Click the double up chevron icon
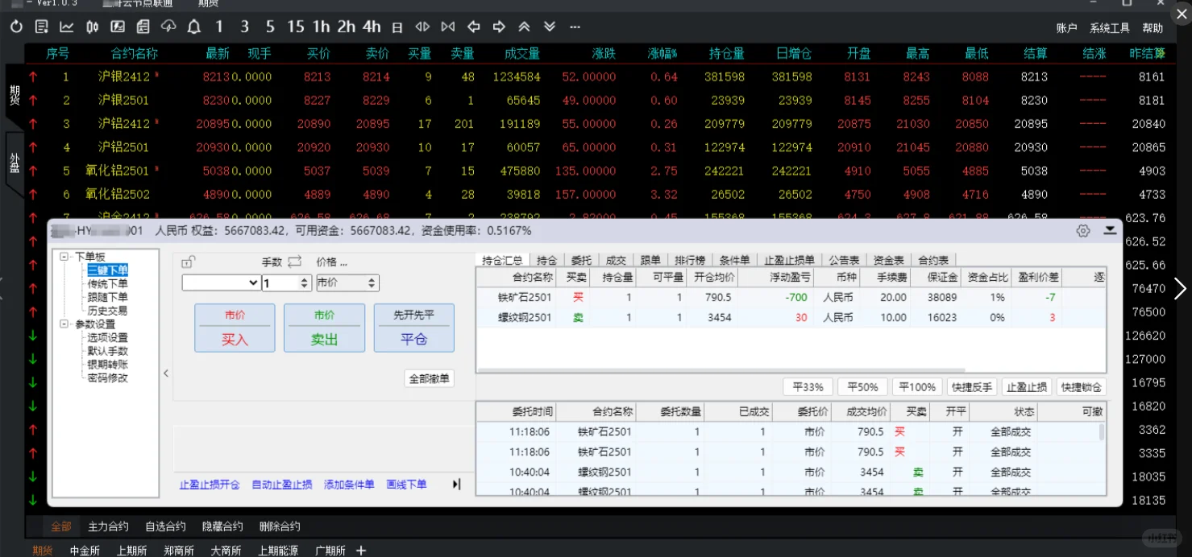Viewport: 1192px width, 557px height. click(525, 27)
